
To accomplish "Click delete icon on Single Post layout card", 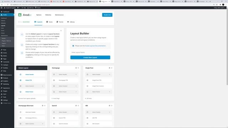I will pyautogui.click(x=112, y=68).
